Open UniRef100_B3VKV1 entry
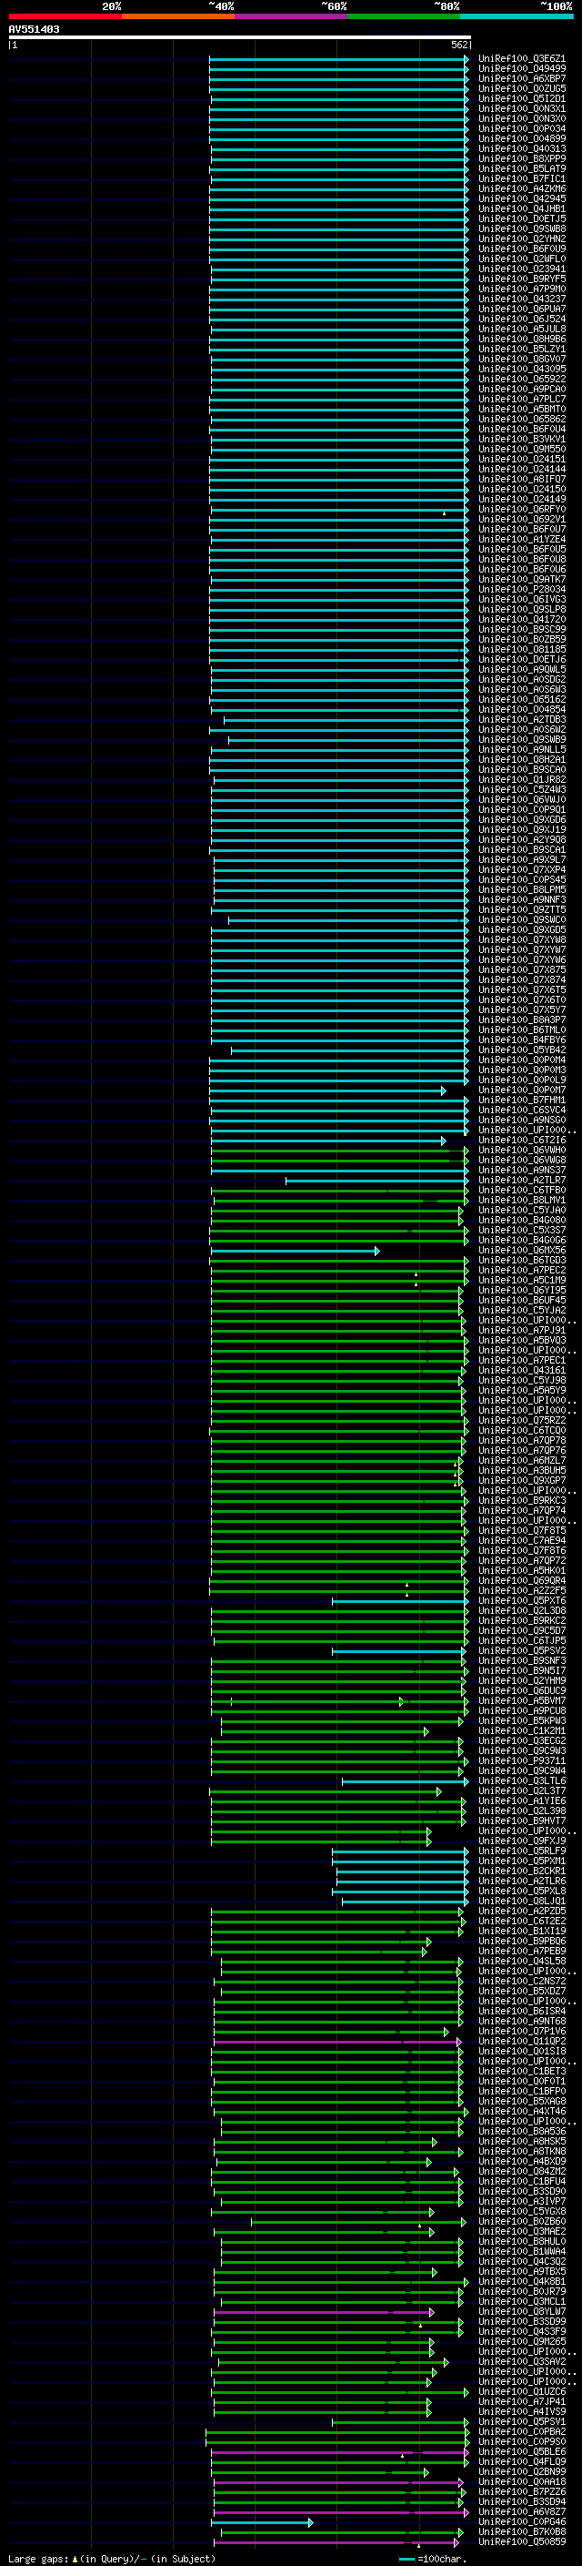The image size is (582, 2566). 522,439
